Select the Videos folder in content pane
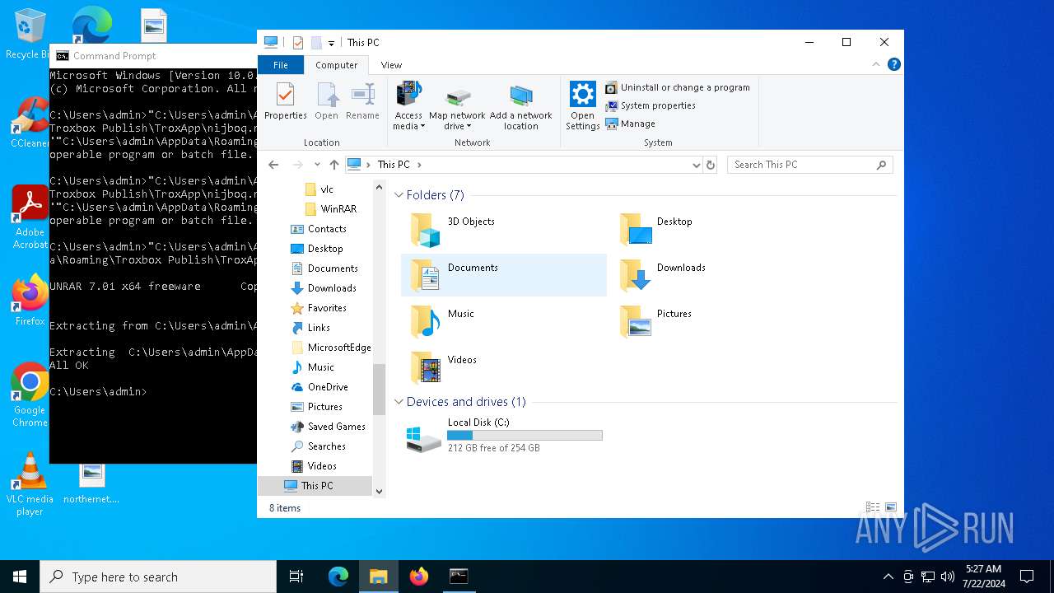The width and height of the screenshot is (1054, 593). (x=503, y=367)
